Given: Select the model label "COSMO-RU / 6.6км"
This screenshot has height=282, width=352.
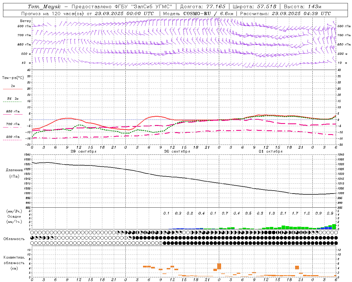Looking at the screenshot, I should [x=208, y=13].
